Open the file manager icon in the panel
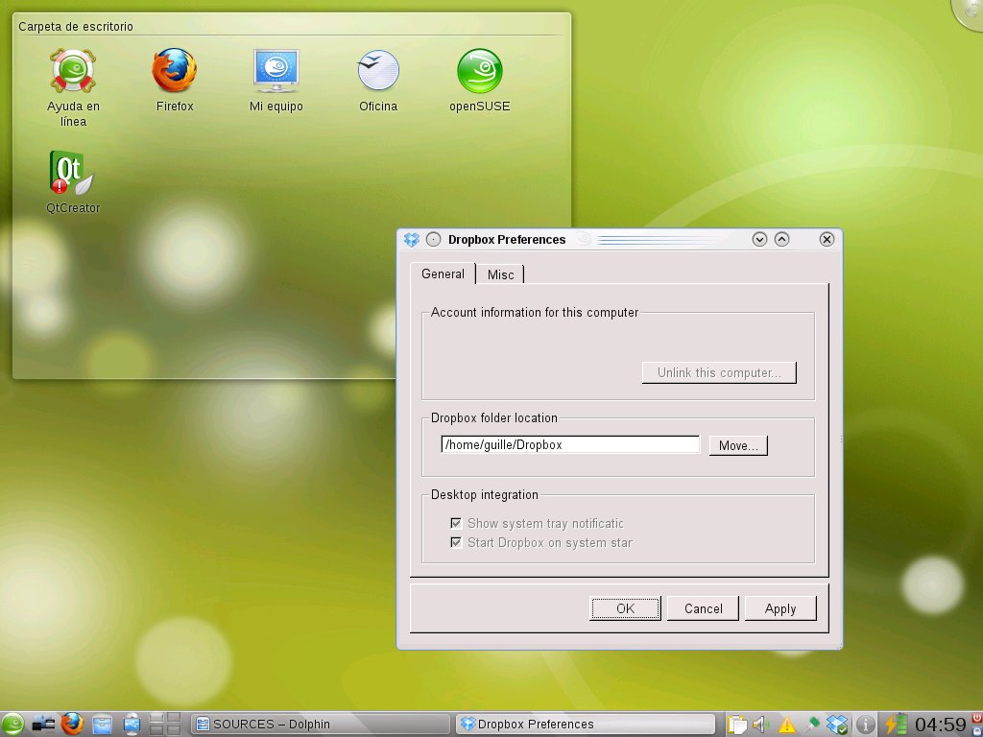This screenshot has width=983, height=737. pos(102,725)
